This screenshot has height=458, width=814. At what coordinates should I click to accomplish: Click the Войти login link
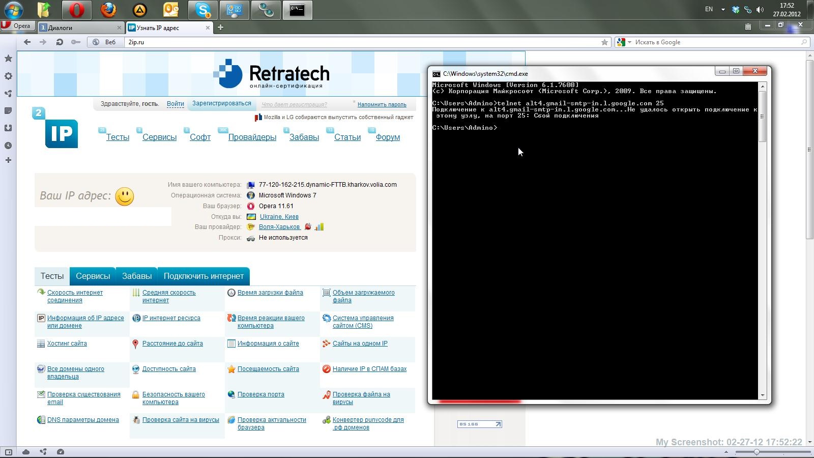[176, 104]
